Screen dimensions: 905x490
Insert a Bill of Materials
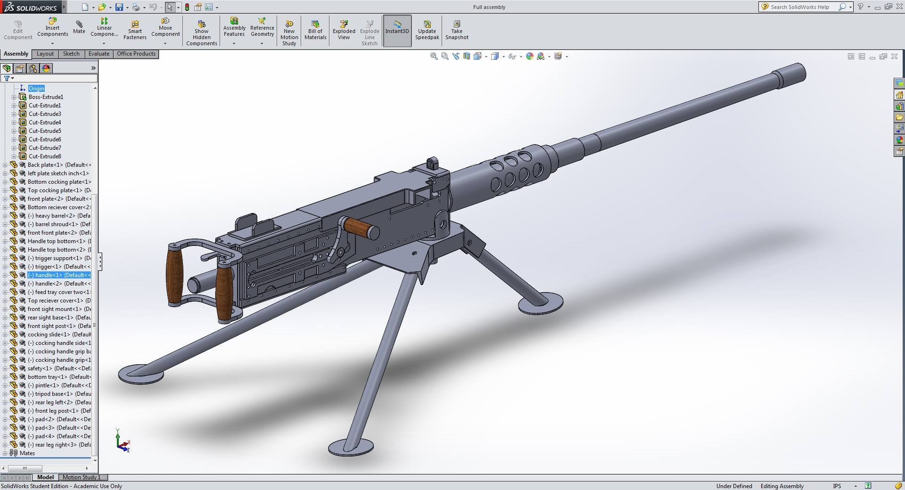(x=315, y=30)
